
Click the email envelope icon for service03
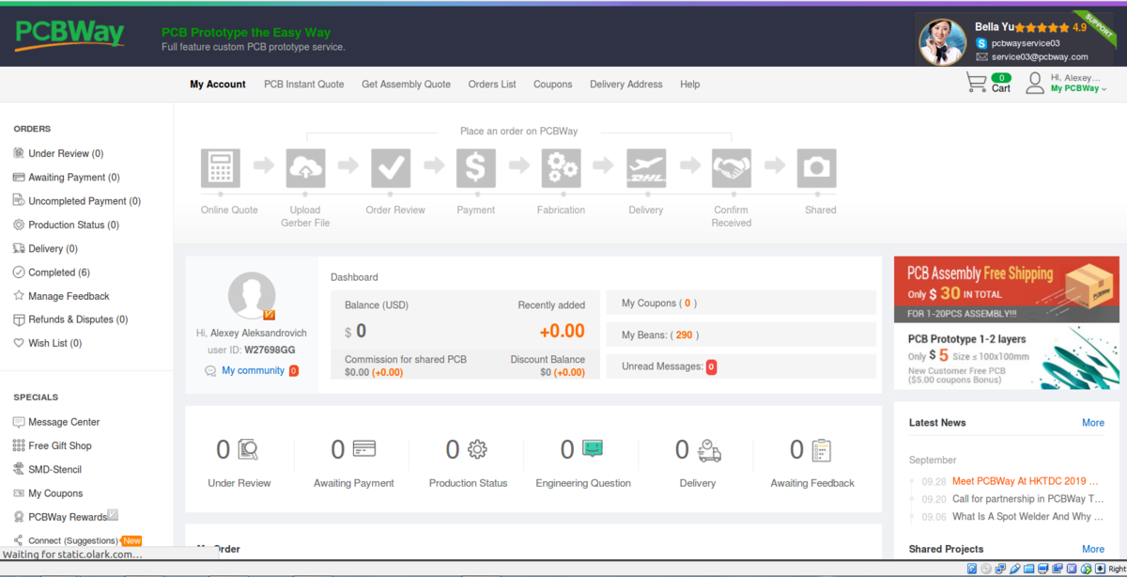click(982, 56)
